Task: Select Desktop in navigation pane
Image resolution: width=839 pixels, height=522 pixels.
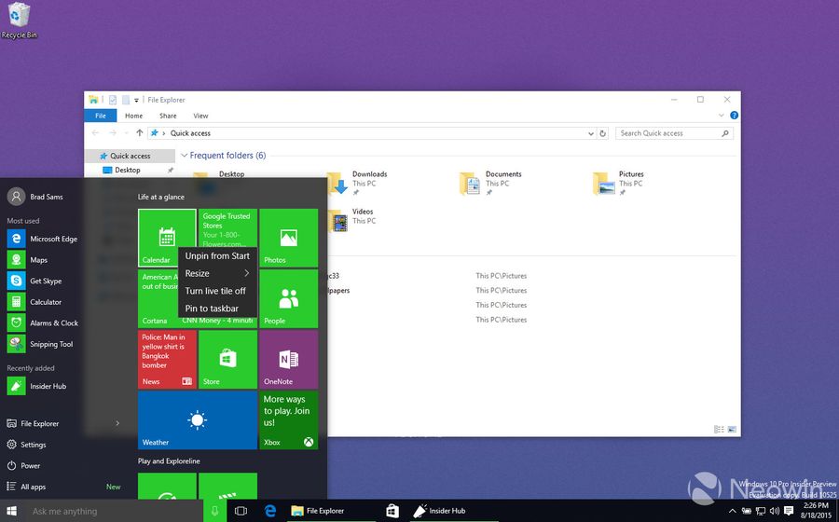Action: [130, 170]
